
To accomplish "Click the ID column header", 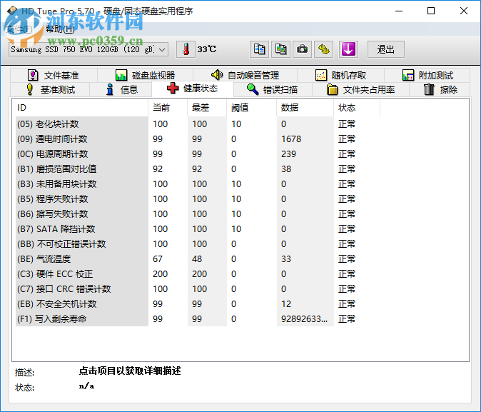I will (x=81, y=108).
